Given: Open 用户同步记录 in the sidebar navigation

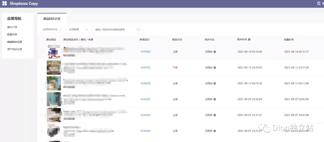Looking at the screenshot, I should click(15, 49).
